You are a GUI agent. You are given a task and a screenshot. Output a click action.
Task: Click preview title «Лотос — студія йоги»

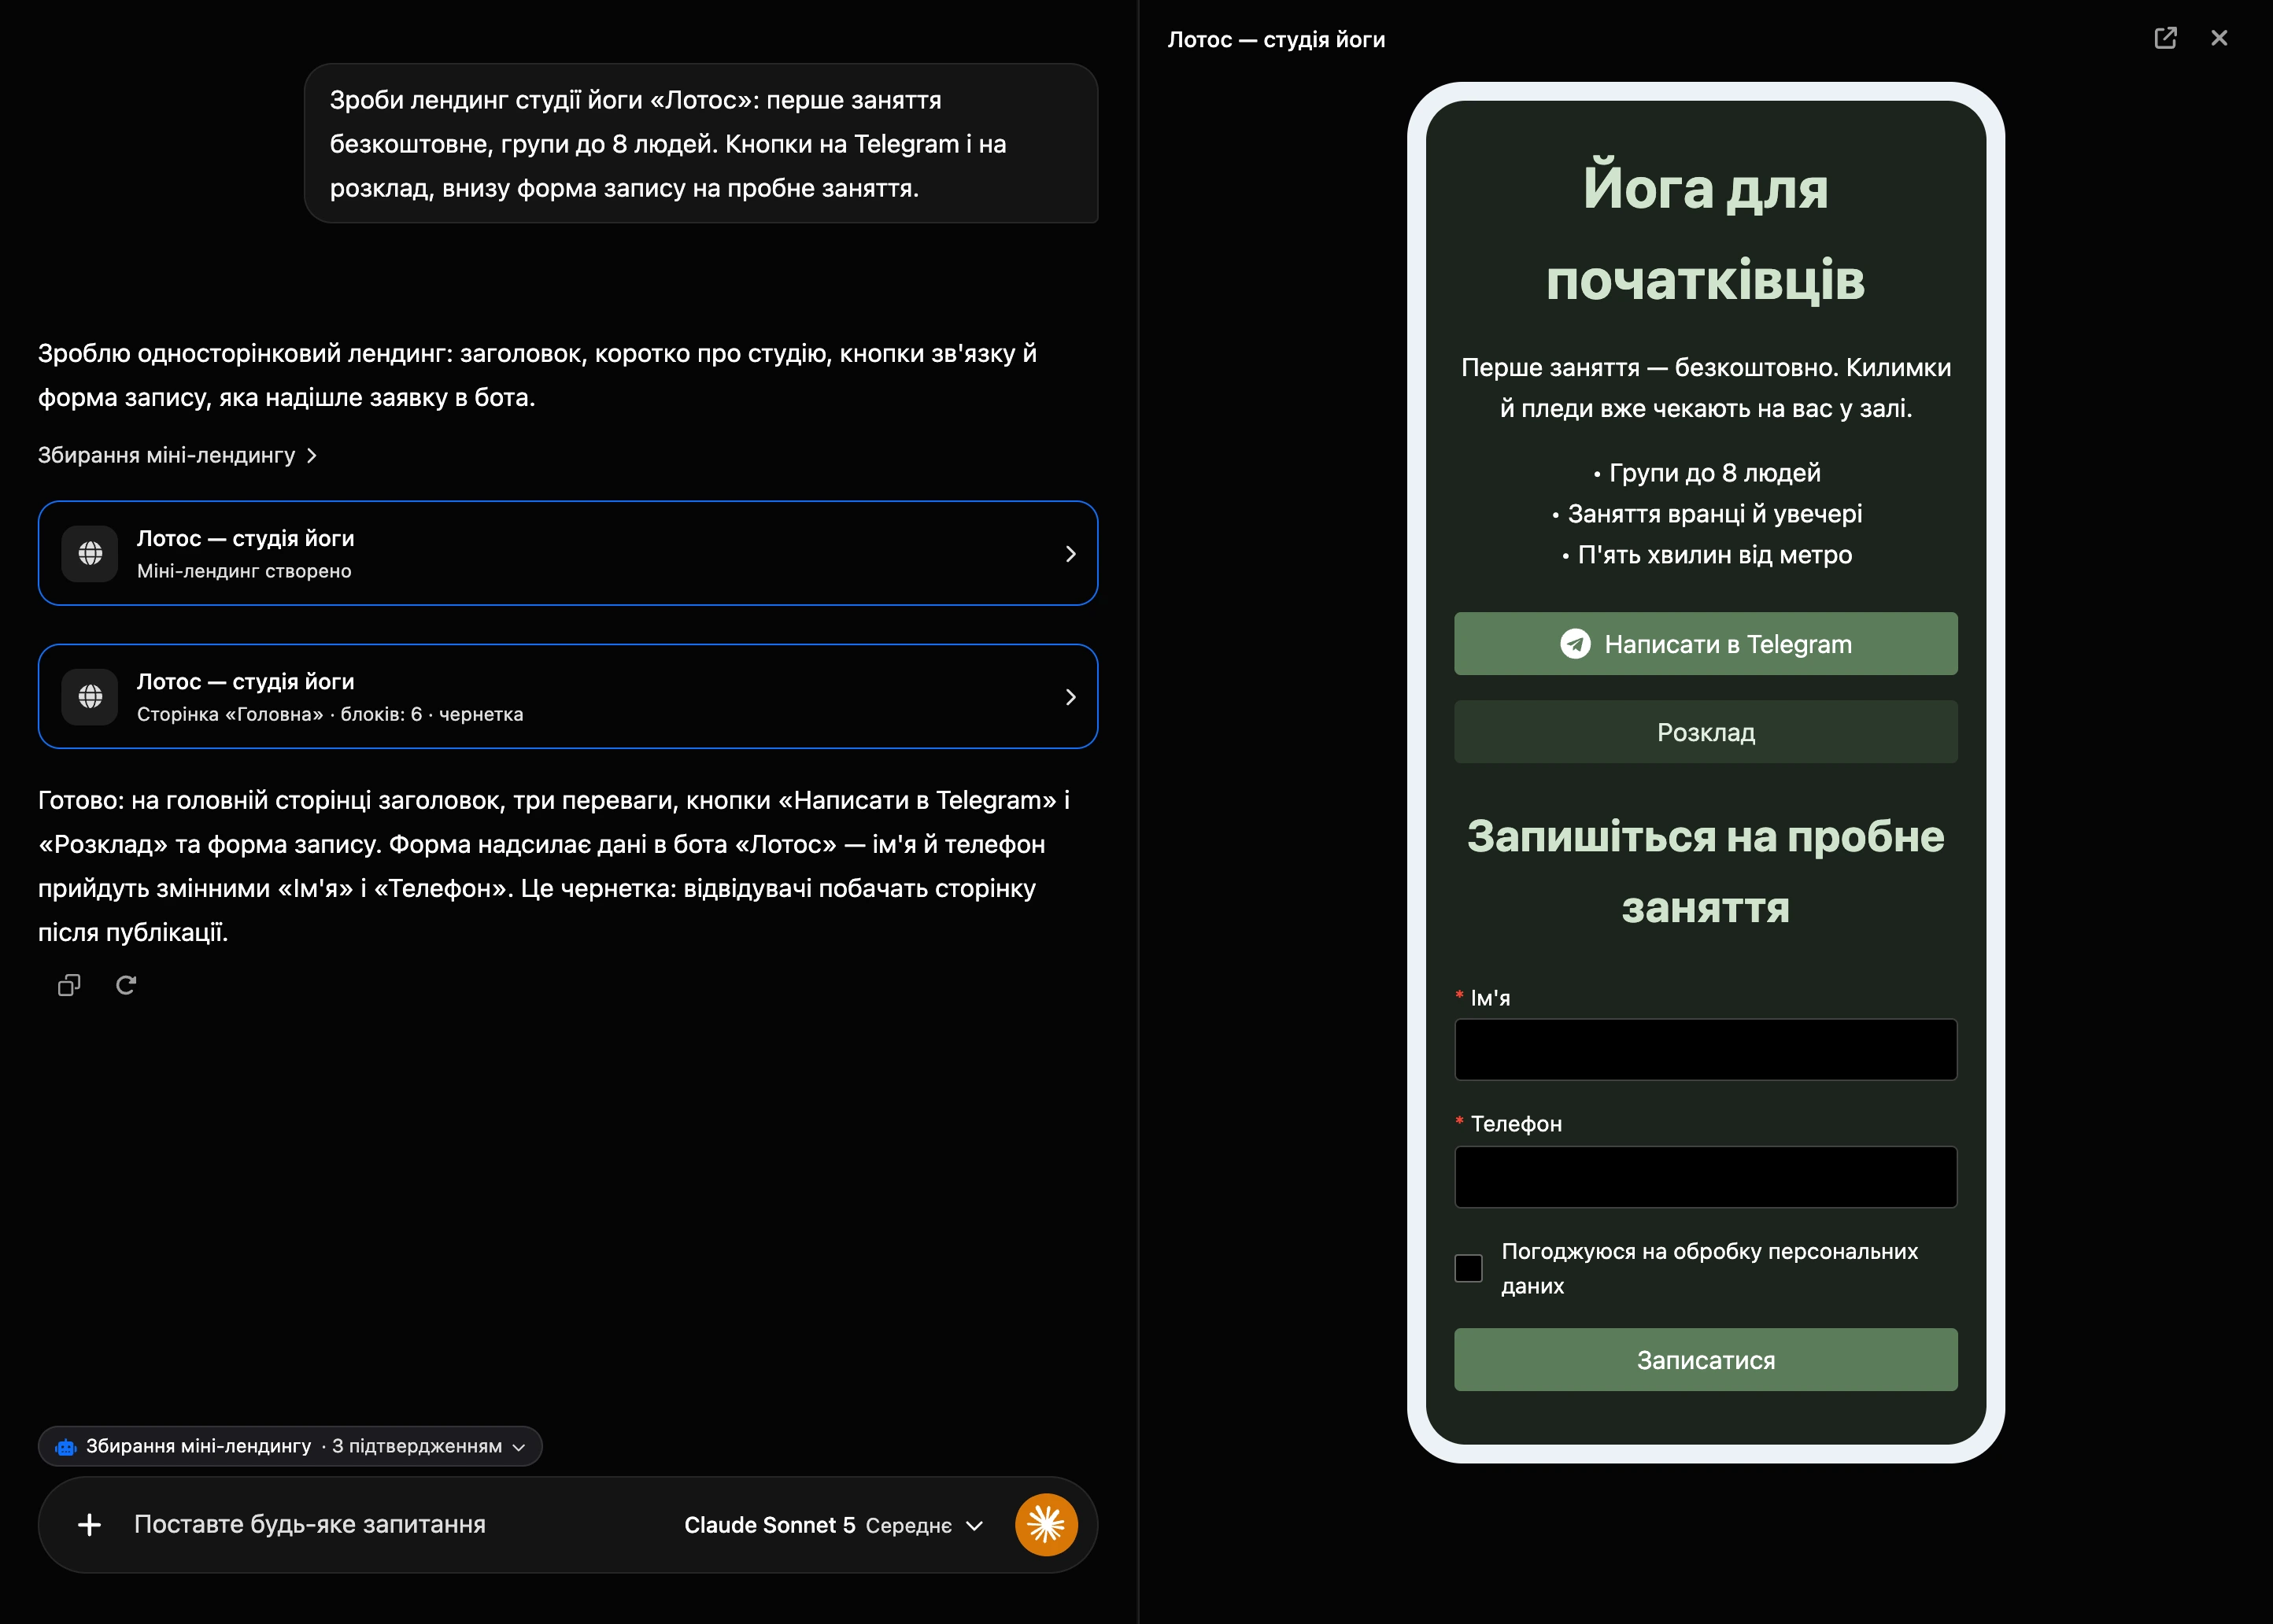click(x=1276, y=40)
